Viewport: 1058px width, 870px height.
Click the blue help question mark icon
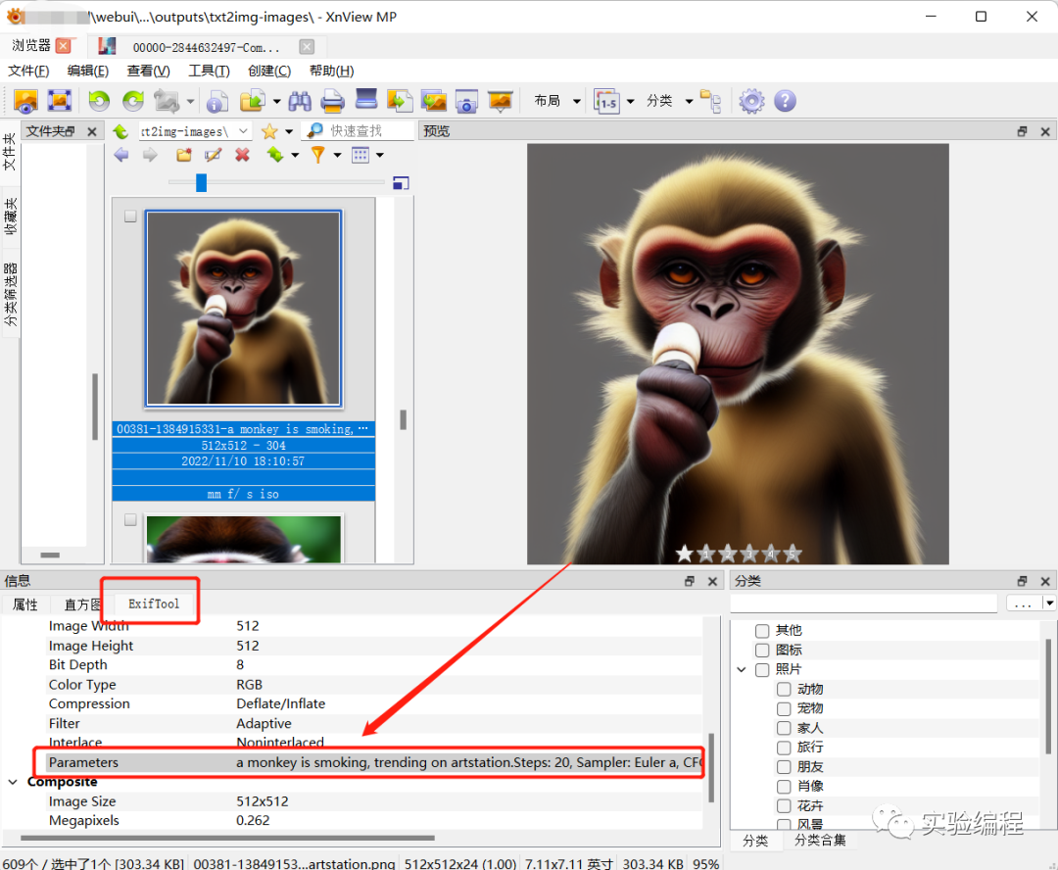click(785, 101)
